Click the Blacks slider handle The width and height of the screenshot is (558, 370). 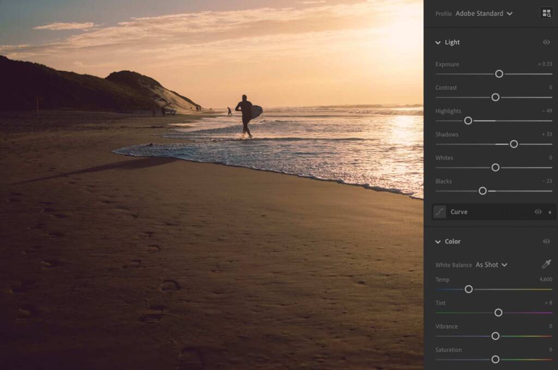[482, 191]
